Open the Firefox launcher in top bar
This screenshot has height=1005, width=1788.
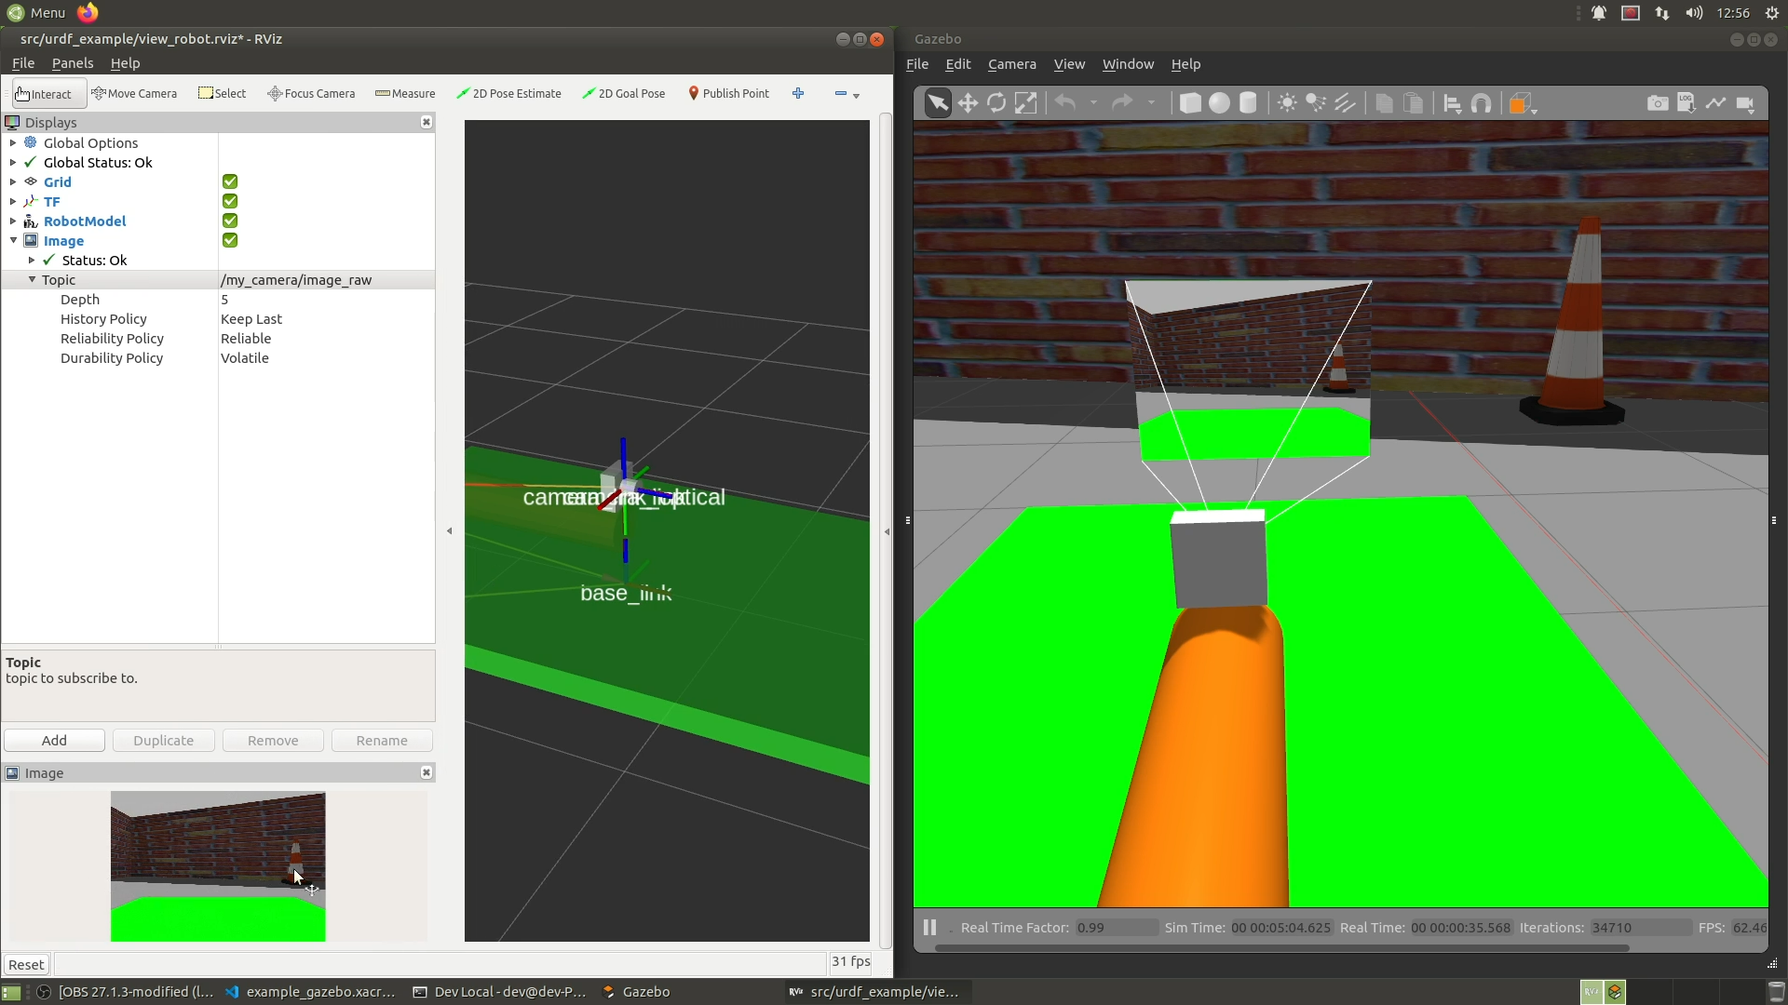88,12
